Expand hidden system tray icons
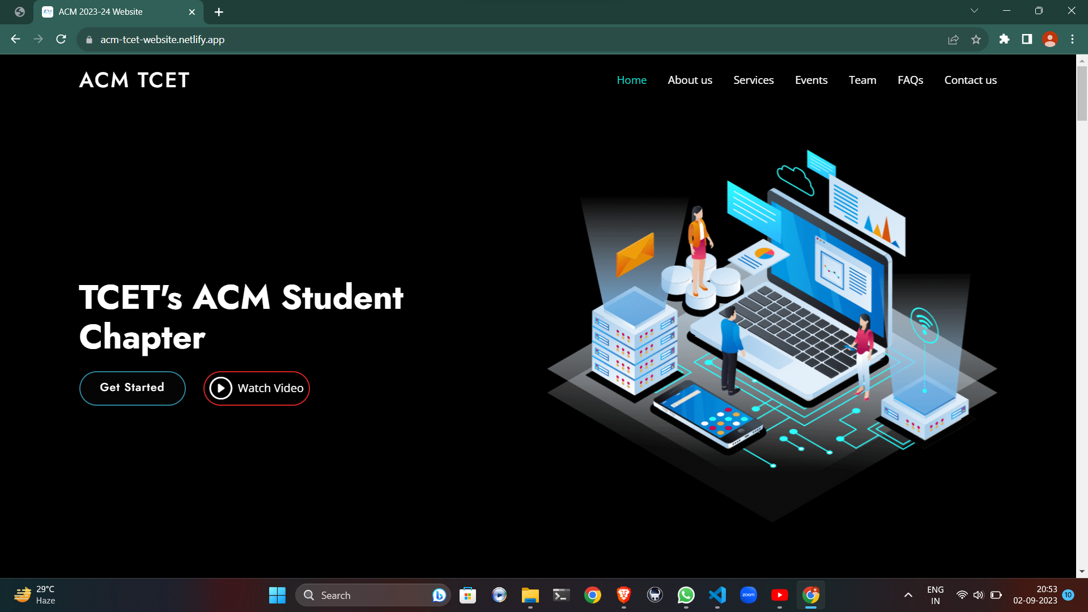 [908, 596]
